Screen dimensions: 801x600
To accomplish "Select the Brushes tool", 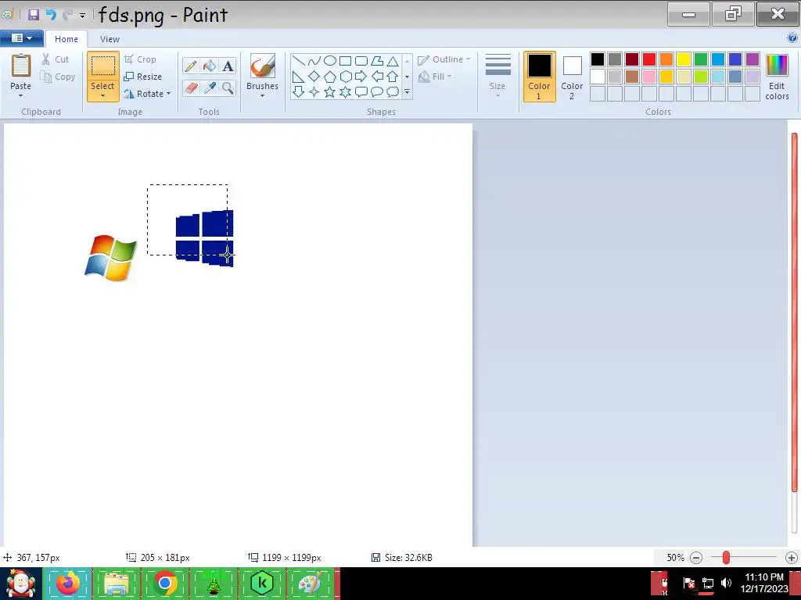I will 263,72.
